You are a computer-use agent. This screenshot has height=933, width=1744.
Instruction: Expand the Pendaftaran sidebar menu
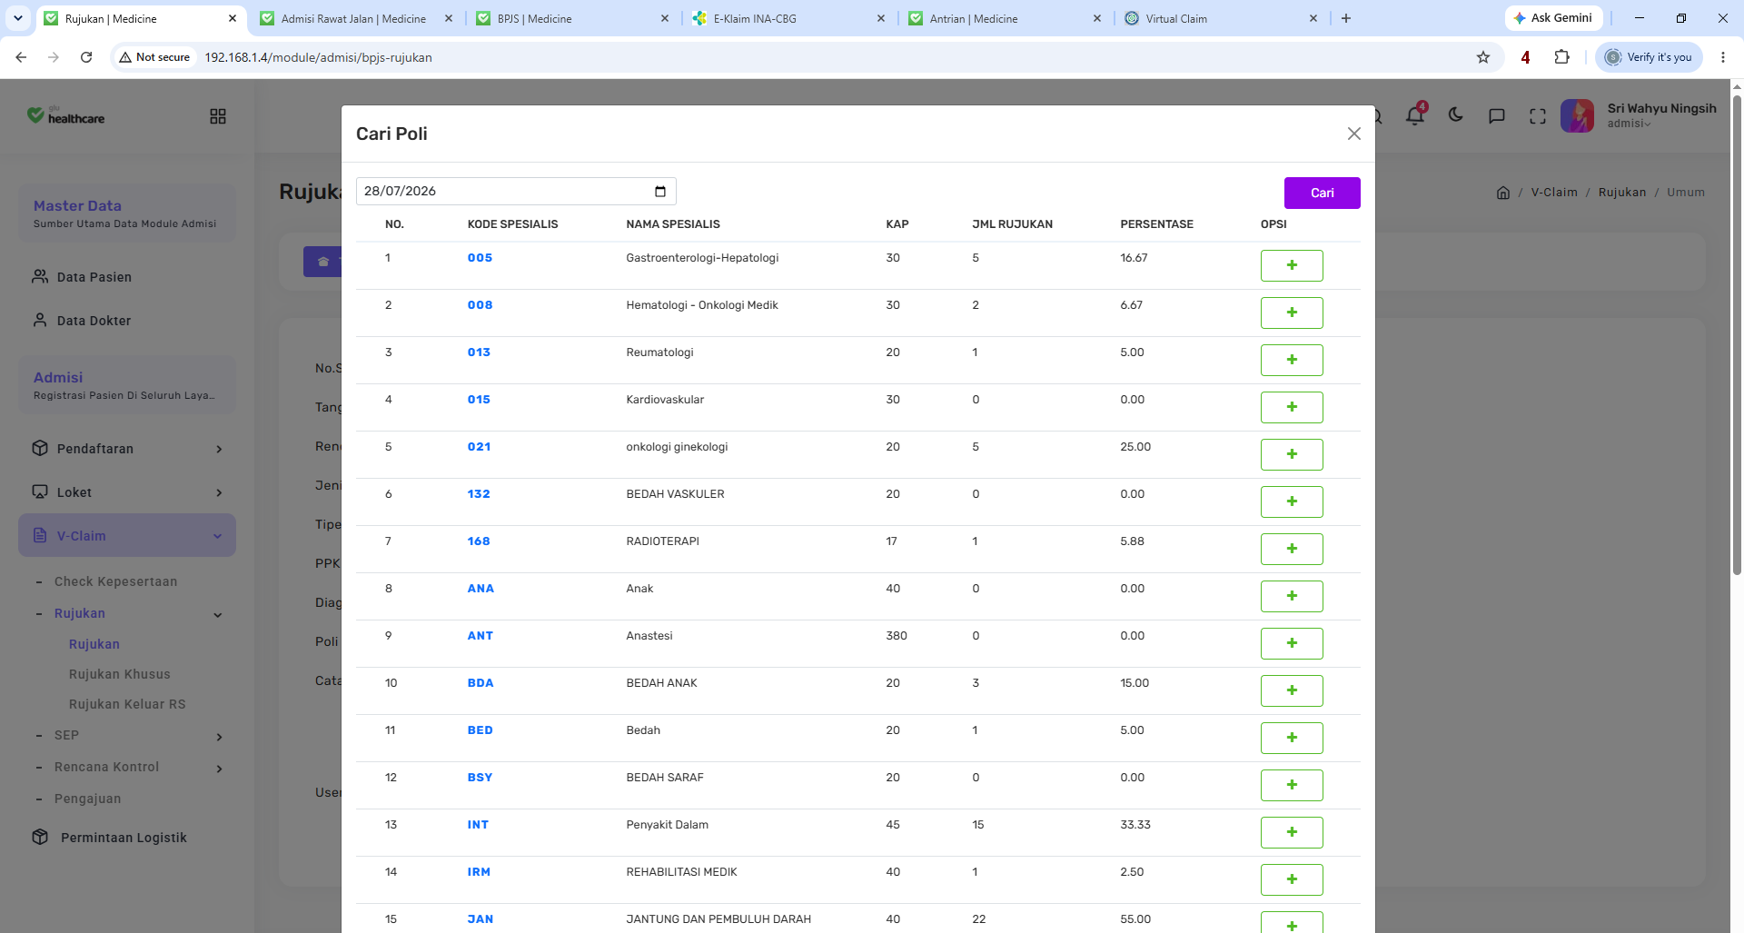(x=127, y=449)
